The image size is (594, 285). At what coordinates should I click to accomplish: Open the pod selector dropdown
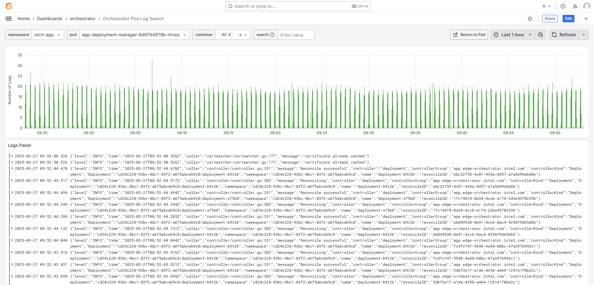(134, 35)
